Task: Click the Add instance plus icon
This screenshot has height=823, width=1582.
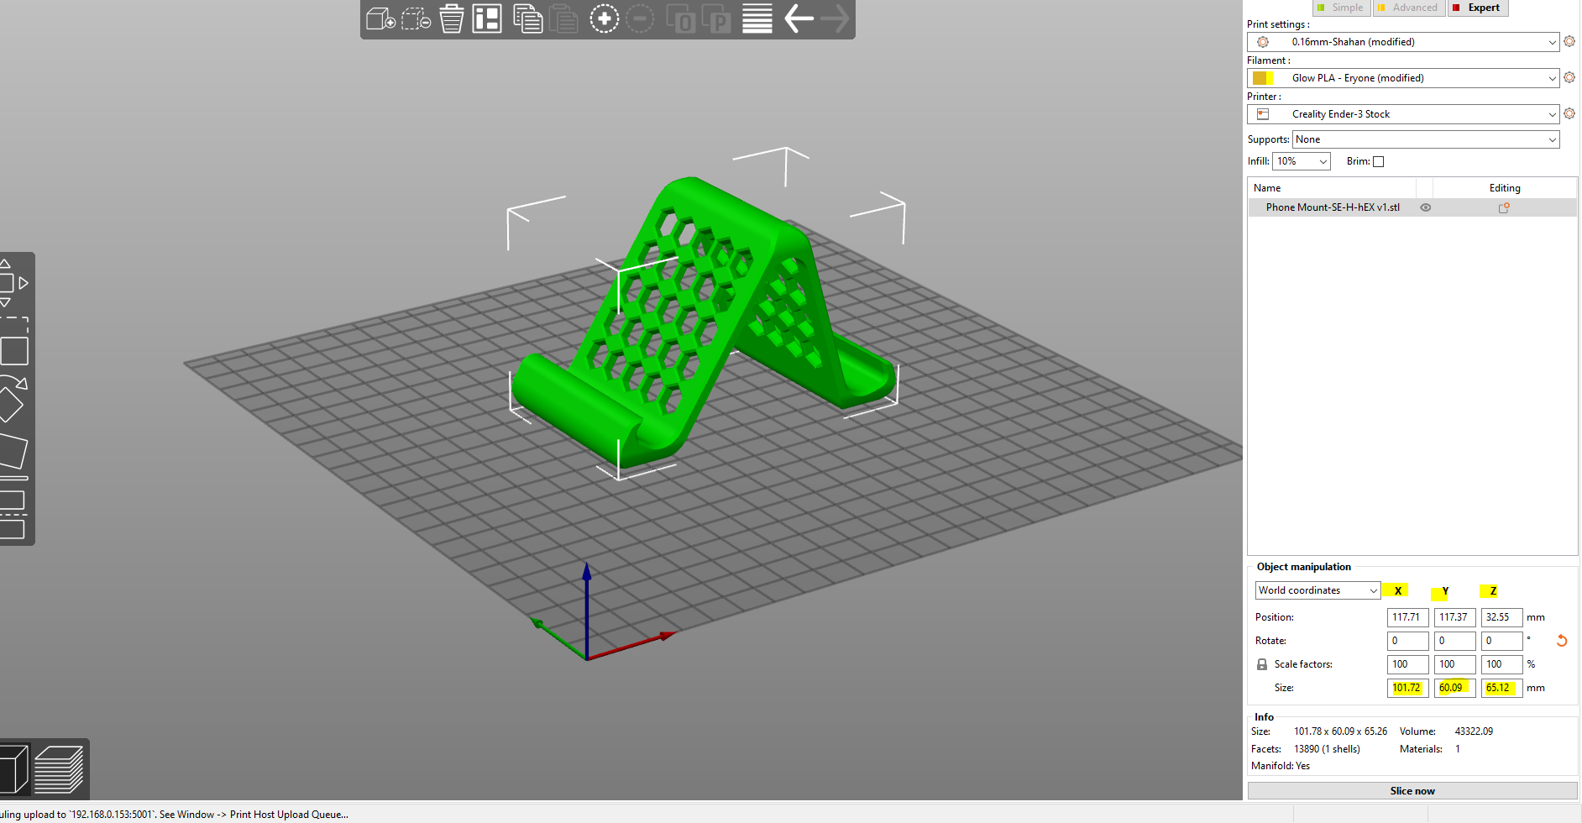Action: click(x=604, y=18)
